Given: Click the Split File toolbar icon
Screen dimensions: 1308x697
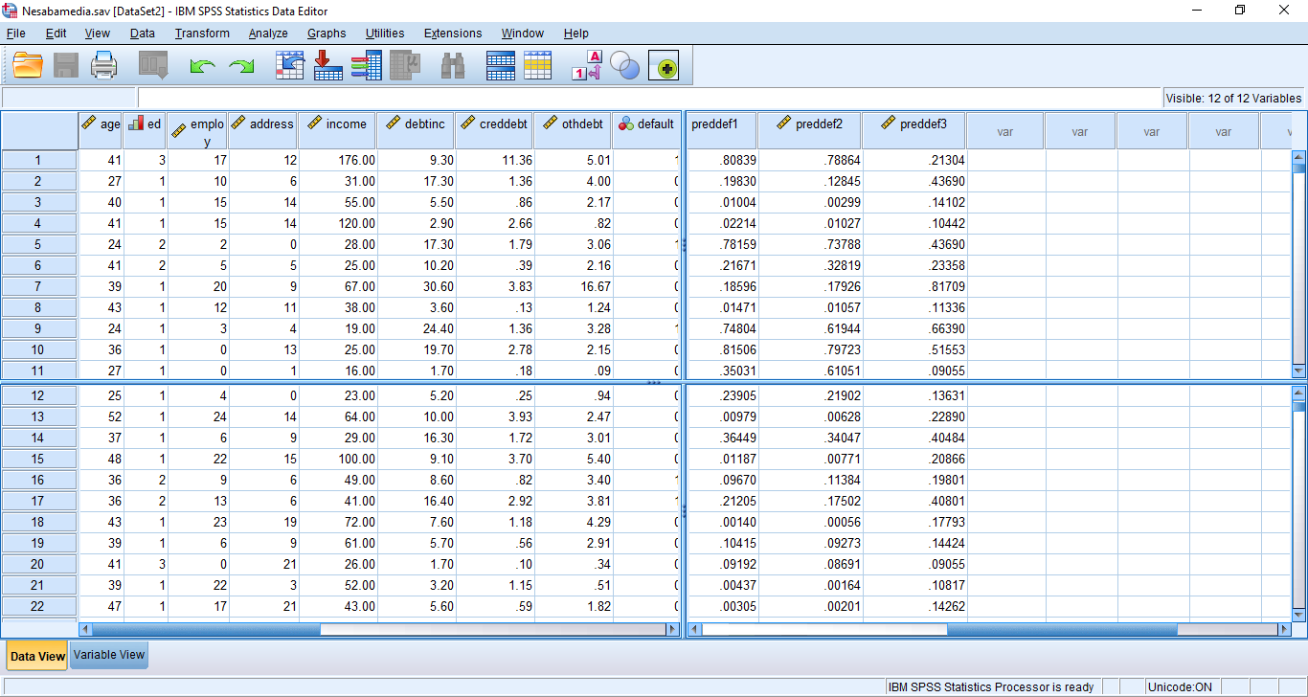Looking at the screenshot, I should (501, 65).
